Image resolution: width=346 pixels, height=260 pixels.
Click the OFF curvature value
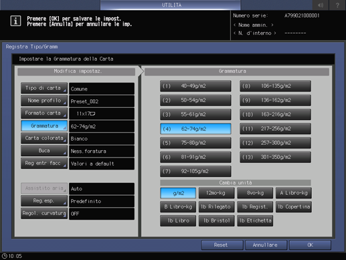tap(102, 214)
